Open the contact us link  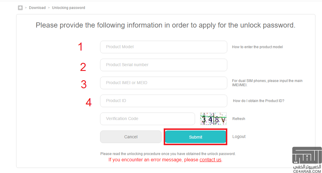click(x=210, y=160)
